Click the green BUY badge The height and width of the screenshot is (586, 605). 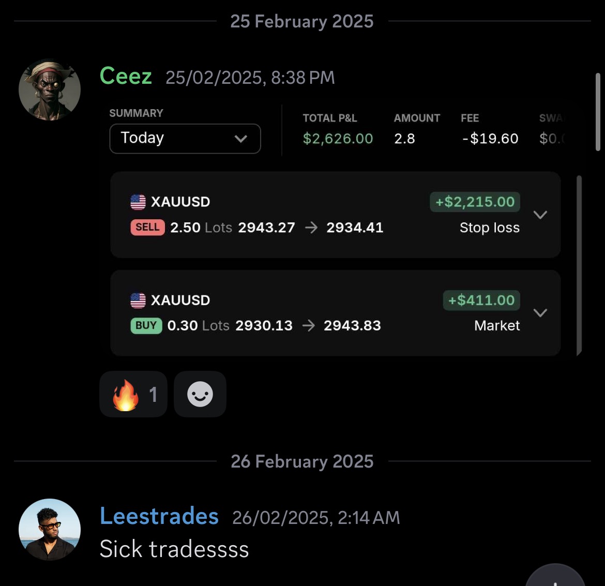coord(146,326)
